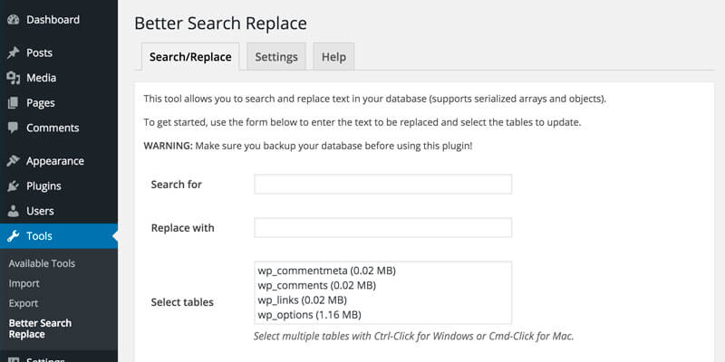Click the Replace with text field
Image resolution: width=725 pixels, height=362 pixels.
[x=382, y=228]
